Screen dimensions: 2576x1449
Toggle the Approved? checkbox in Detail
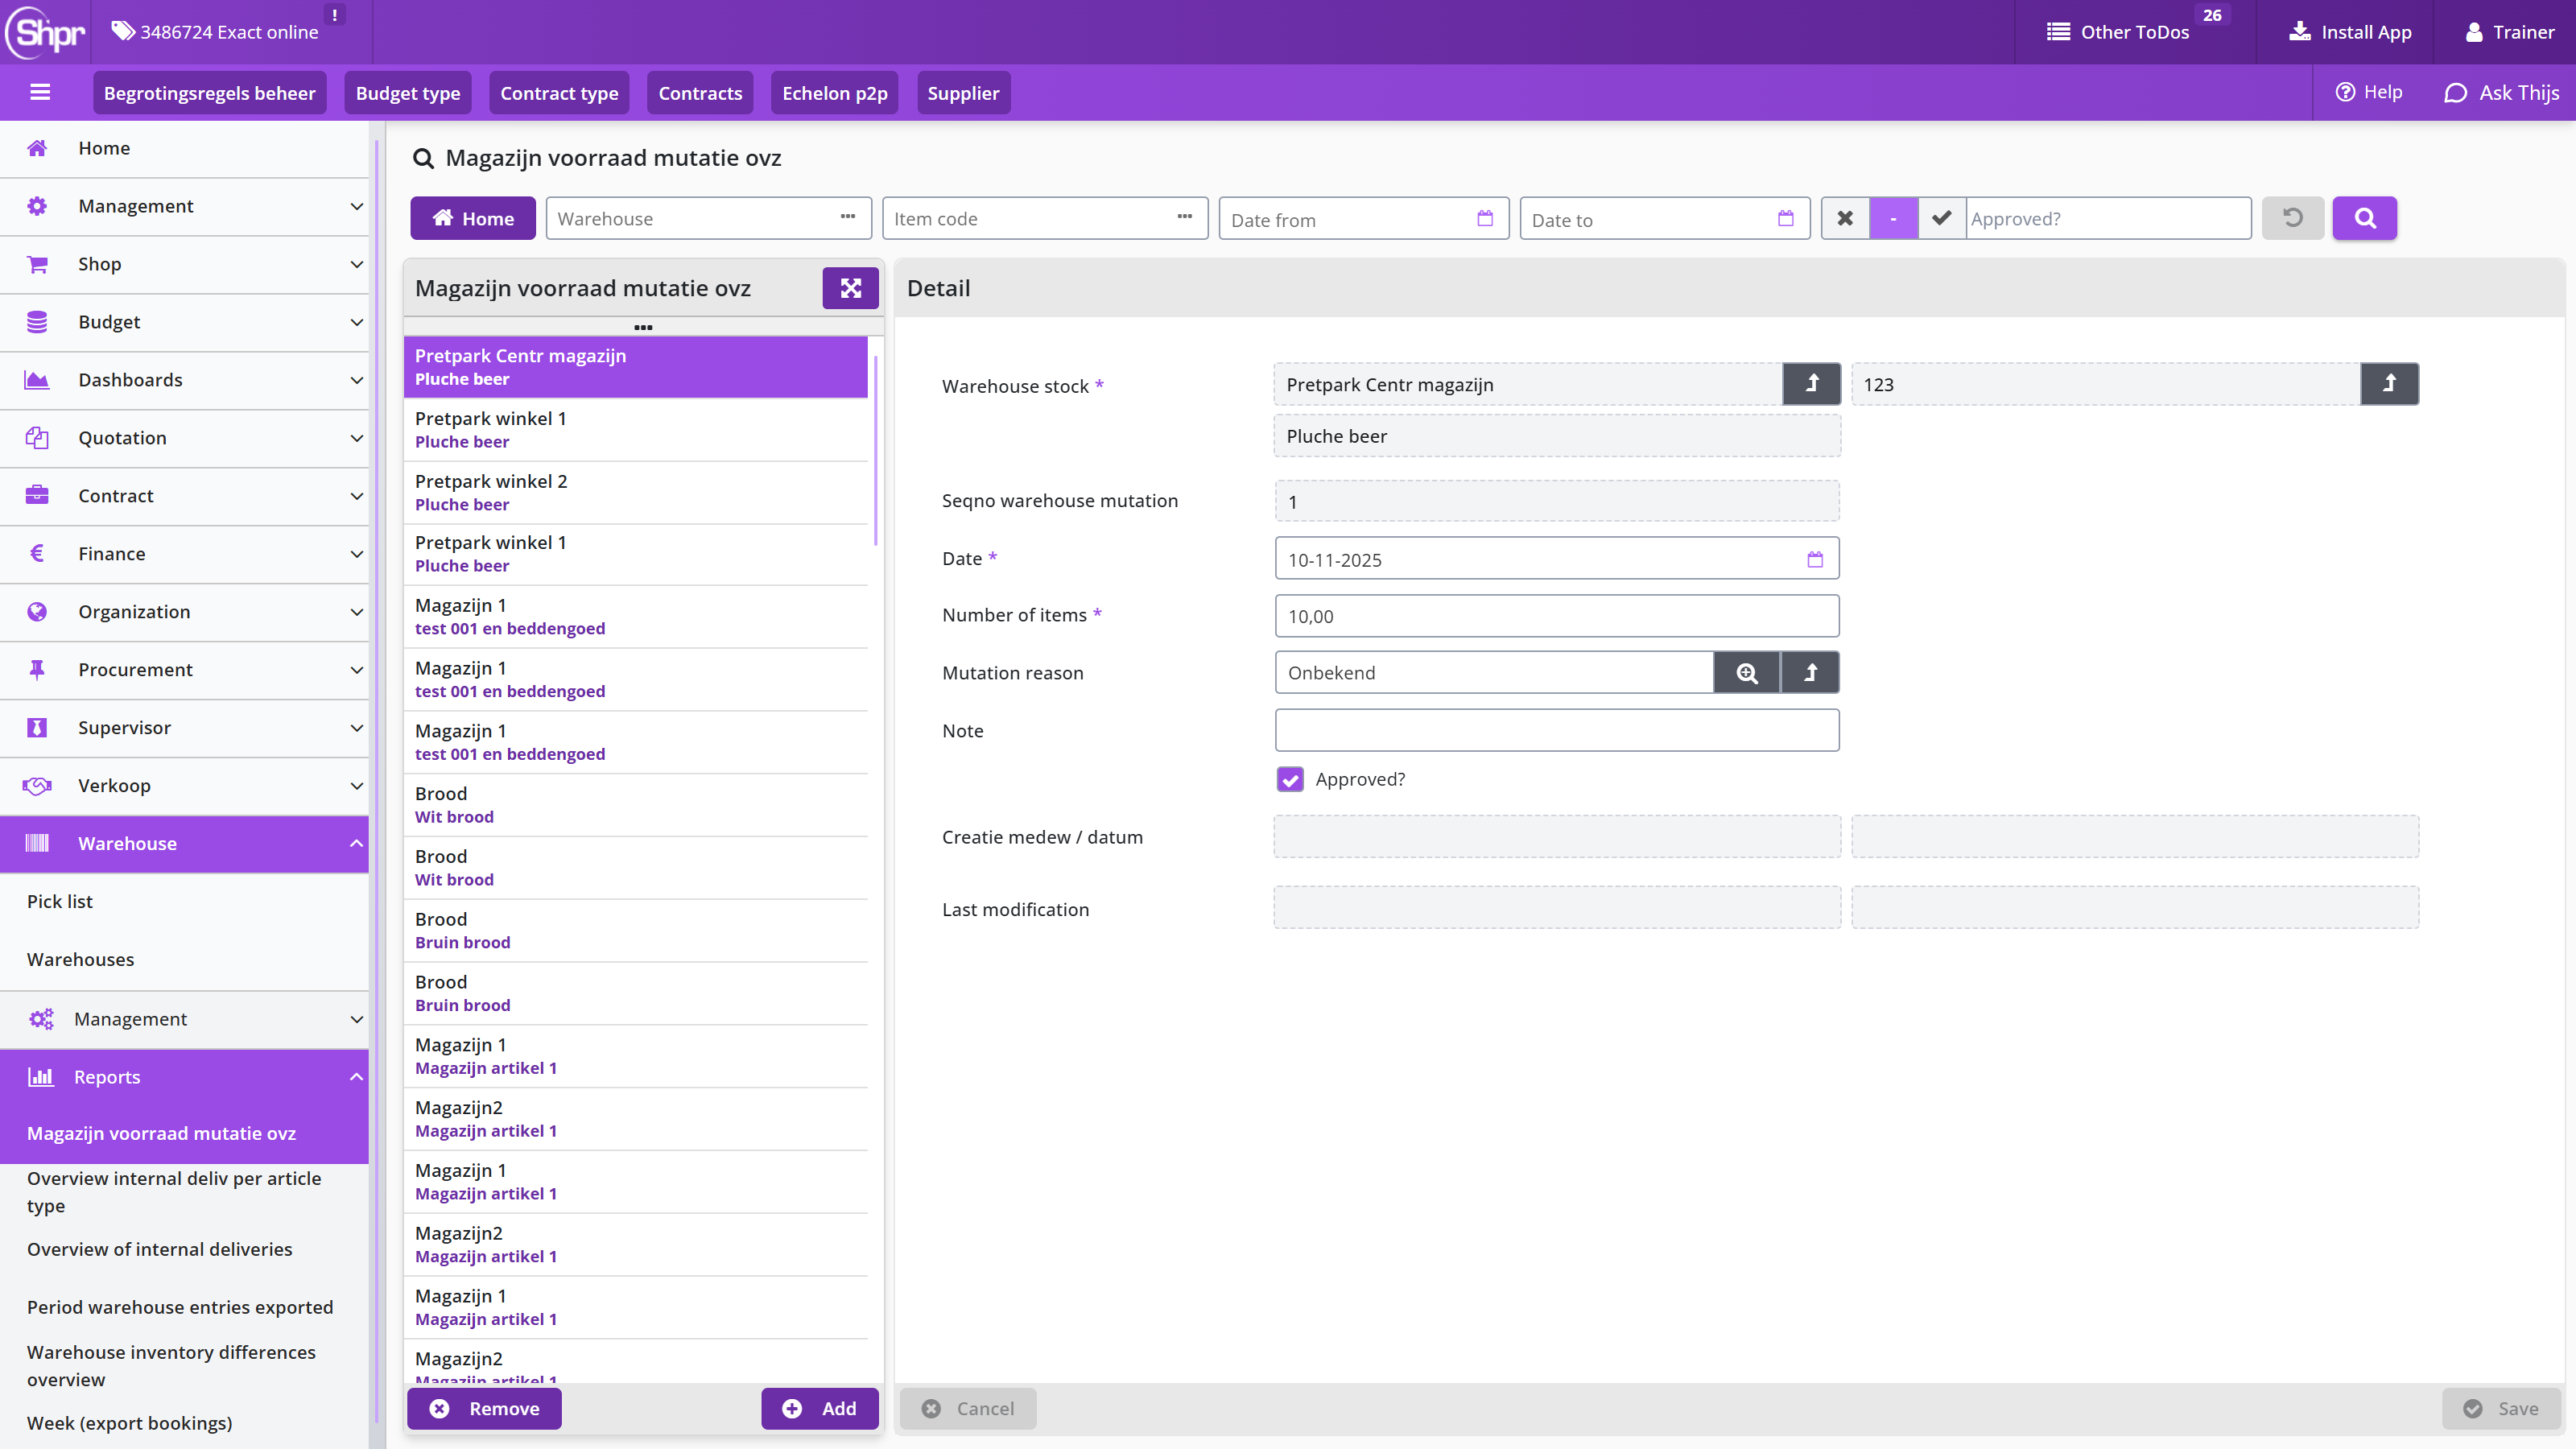[x=1290, y=779]
